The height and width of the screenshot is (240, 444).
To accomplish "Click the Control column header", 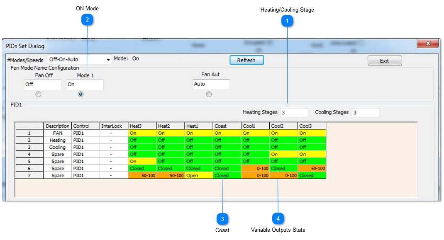I will click(x=86, y=126).
